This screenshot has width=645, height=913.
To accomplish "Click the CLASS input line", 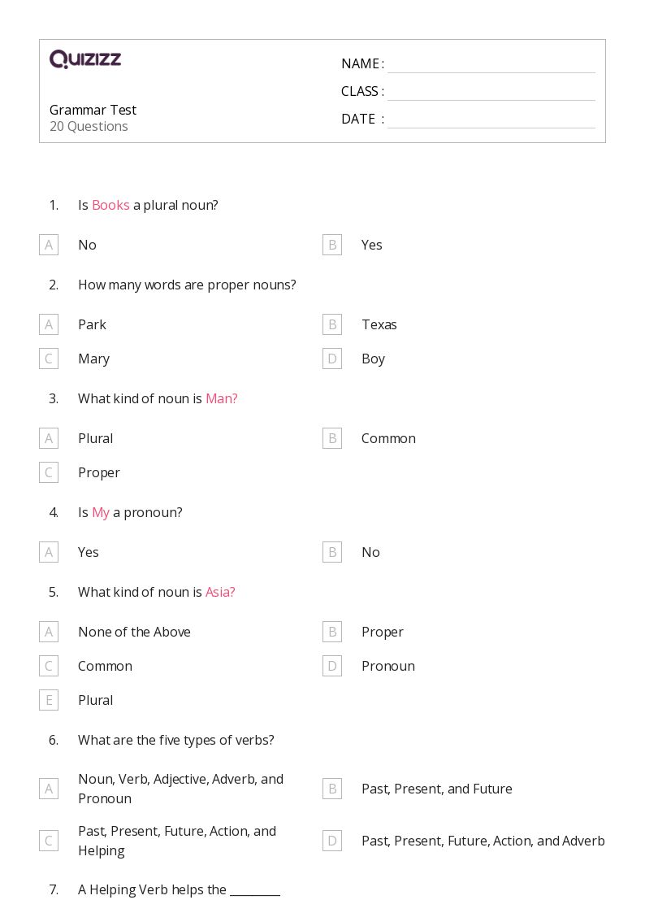I will pos(491,92).
